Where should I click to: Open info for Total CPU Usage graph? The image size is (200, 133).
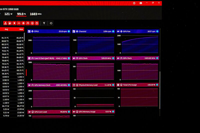157,85
